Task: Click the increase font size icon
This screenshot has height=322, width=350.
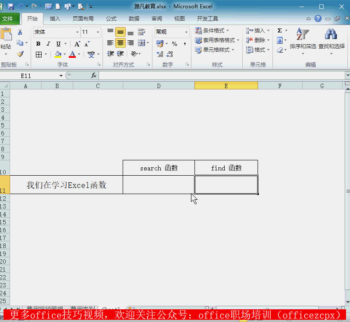Action: tap(77, 44)
